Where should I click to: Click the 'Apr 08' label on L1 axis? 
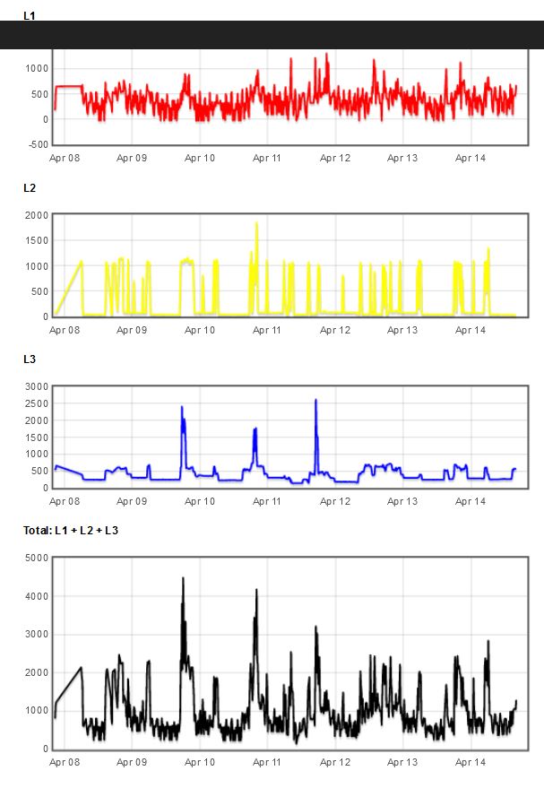click(x=65, y=158)
